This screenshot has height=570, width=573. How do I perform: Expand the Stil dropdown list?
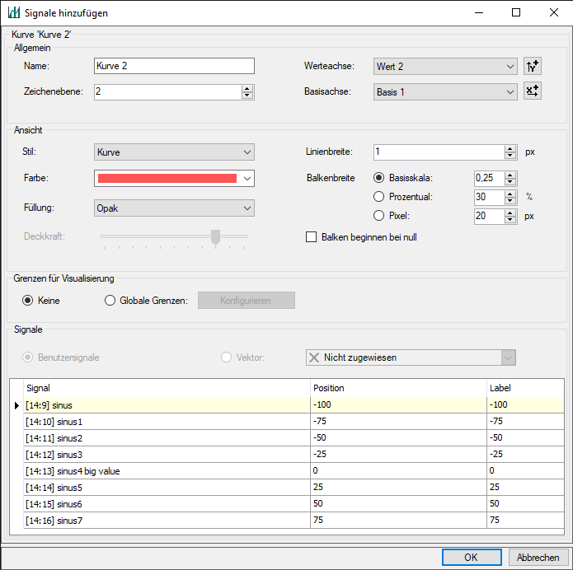point(174,152)
